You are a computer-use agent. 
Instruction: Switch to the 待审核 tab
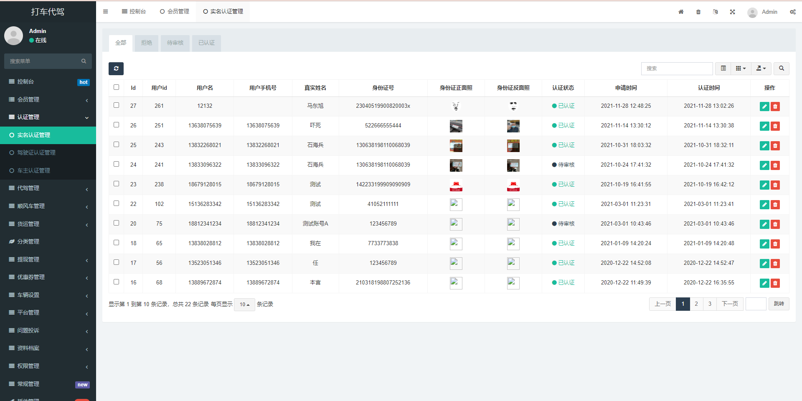point(175,43)
